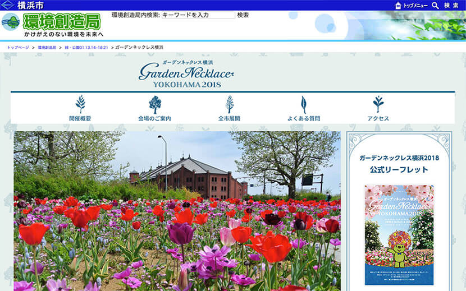Click ガーデンネックレス横浜 breadcrumb text

pyautogui.click(x=139, y=47)
